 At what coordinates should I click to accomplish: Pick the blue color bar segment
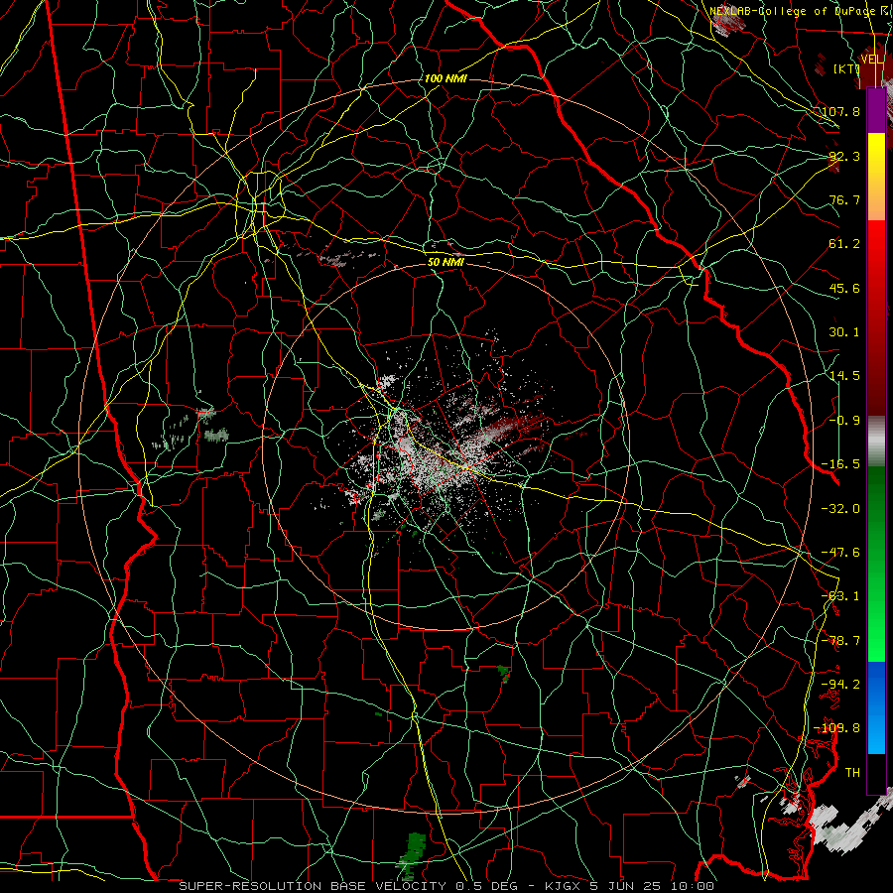(876, 707)
